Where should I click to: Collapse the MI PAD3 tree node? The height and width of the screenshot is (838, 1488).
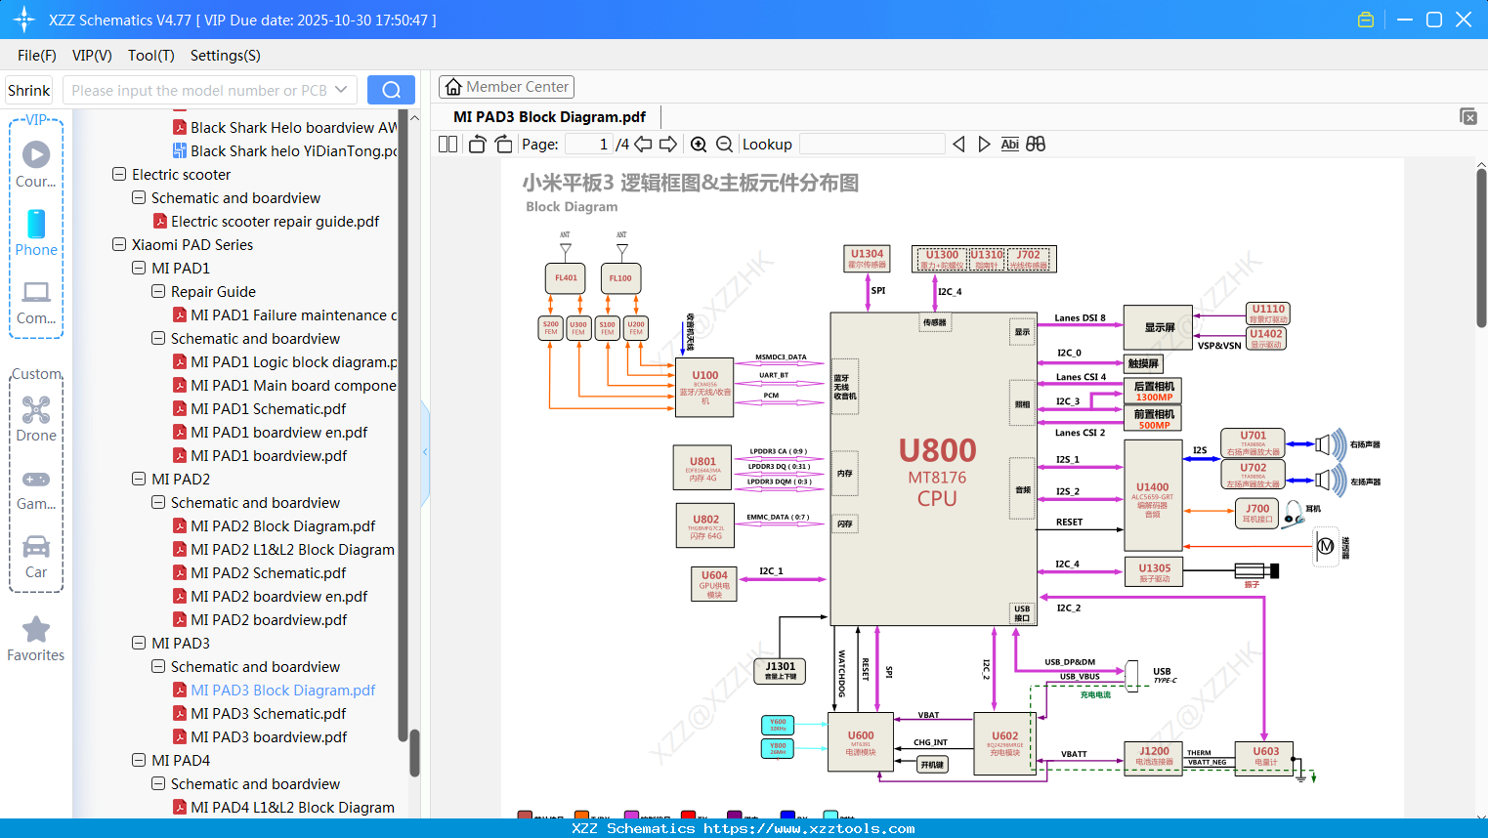pyautogui.click(x=138, y=643)
